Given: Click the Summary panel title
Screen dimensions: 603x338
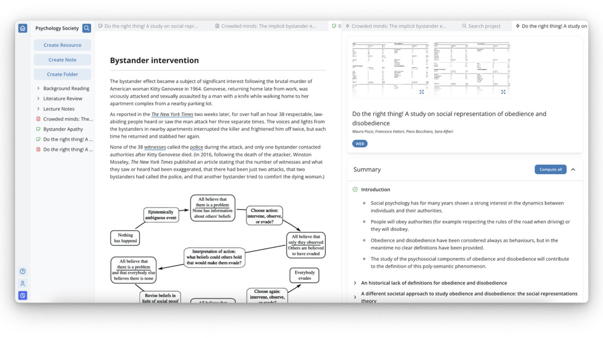Looking at the screenshot, I should (x=367, y=169).
